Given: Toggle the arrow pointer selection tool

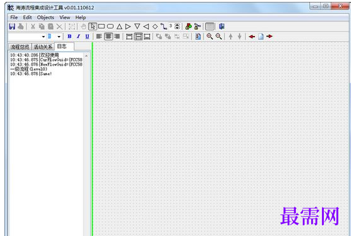Looking at the screenshot, I should pyautogui.click(x=93, y=27).
